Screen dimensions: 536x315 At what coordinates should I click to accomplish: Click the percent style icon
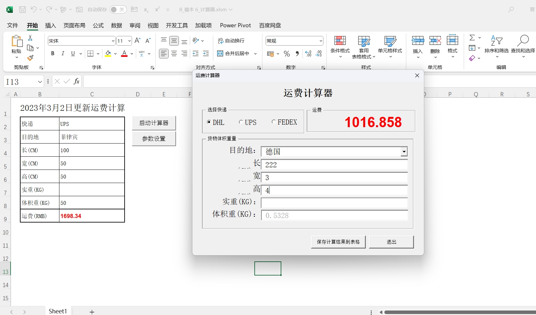point(287,54)
